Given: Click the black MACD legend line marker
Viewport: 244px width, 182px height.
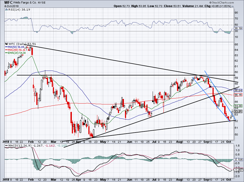Looking at the screenshot, I should point(7,146).
